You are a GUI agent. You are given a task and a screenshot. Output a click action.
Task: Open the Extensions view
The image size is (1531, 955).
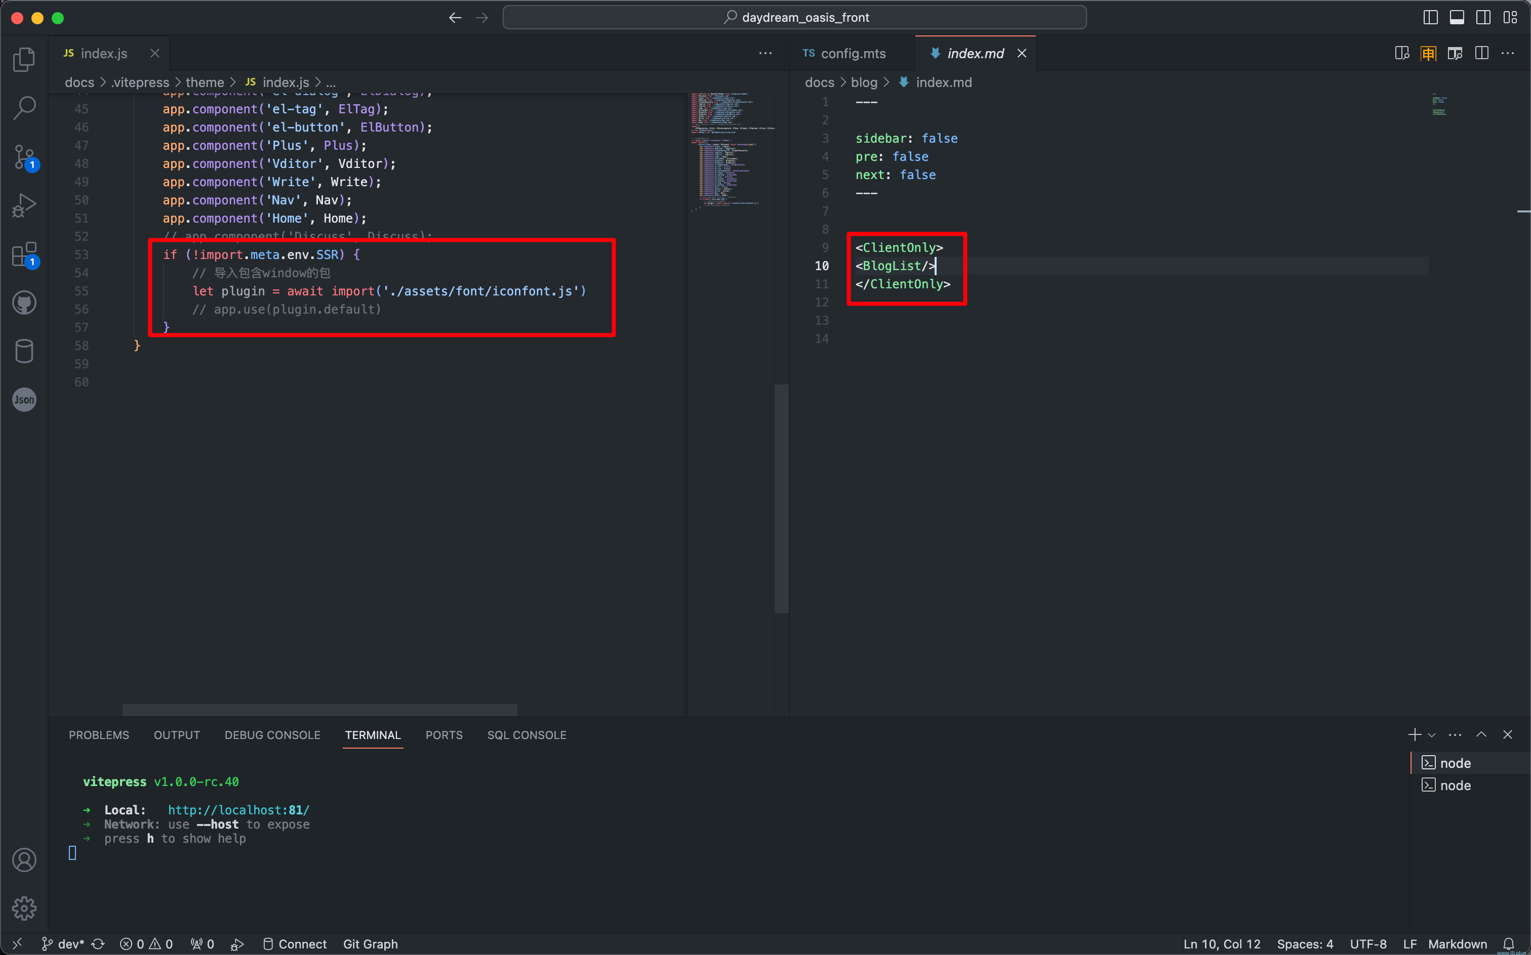point(24,254)
